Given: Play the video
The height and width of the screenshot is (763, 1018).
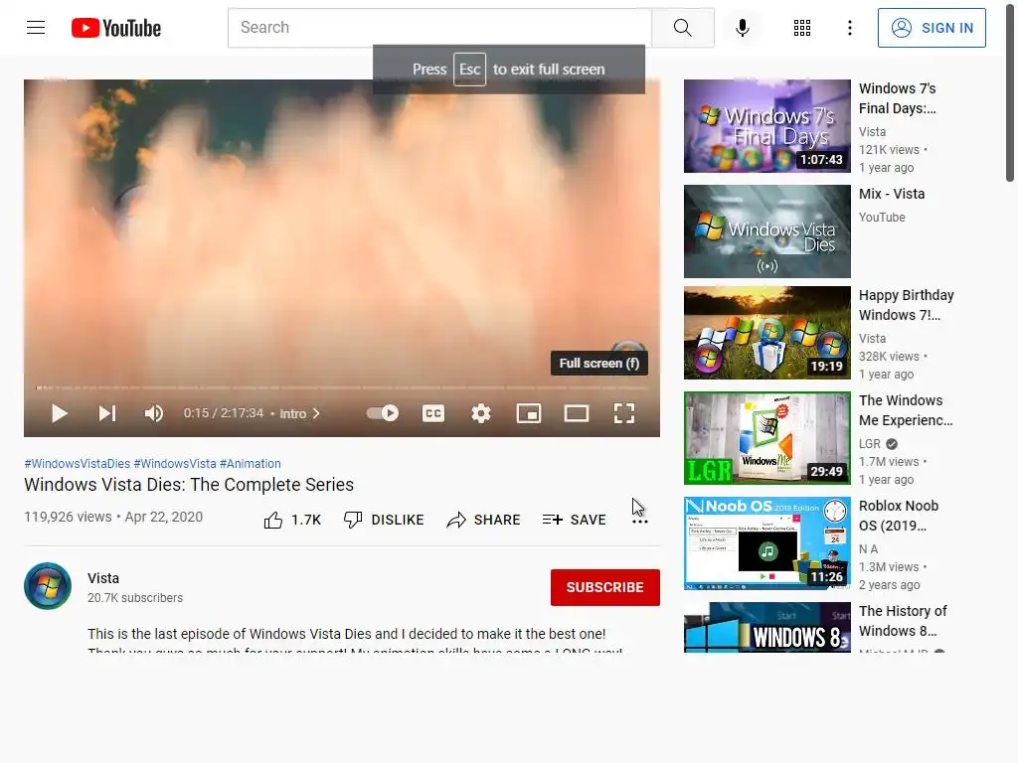Looking at the screenshot, I should click(59, 413).
